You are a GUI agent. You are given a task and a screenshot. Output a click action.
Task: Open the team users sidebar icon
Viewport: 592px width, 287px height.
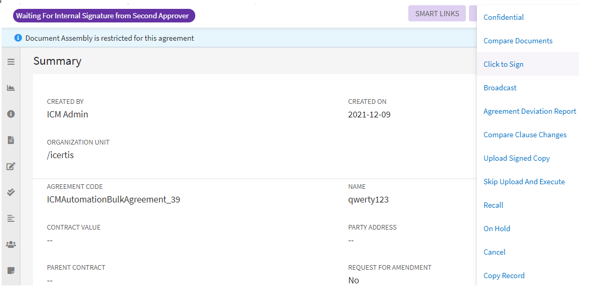pos(10,244)
